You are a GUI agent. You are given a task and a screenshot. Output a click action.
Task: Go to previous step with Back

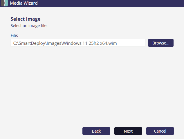point(96,131)
